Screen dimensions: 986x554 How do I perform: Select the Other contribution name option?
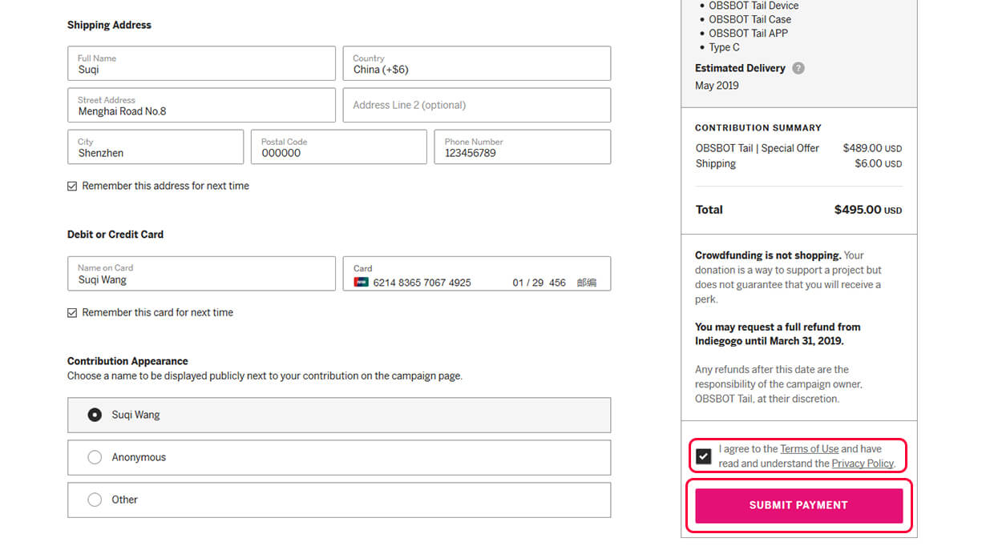tap(95, 500)
